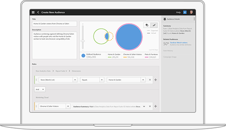Viewport: 226px width, 130px height.
Task: Click the Marketing Cloud source label
Action: pyautogui.click(x=42, y=97)
